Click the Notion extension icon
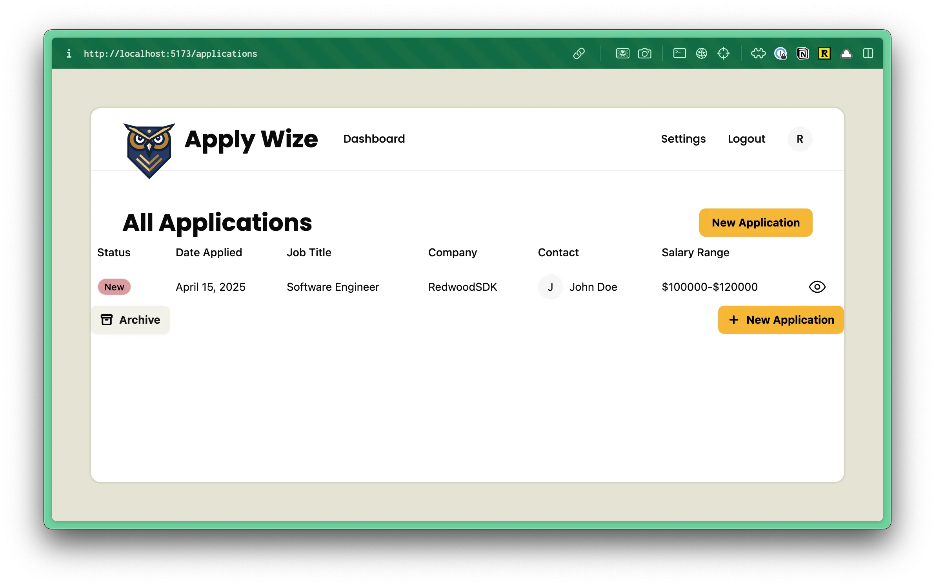 pyautogui.click(x=802, y=53)
